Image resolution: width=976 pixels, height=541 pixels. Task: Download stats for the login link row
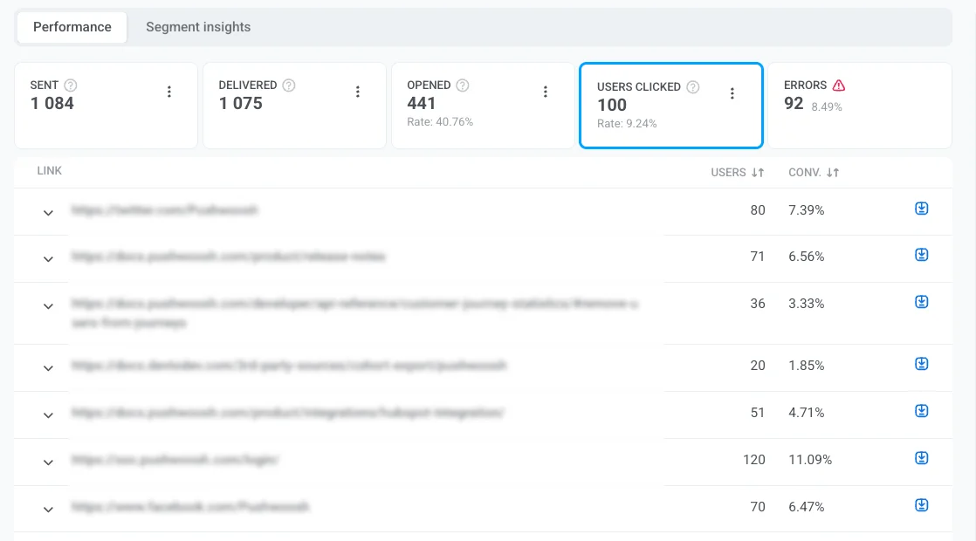point(921,457)
